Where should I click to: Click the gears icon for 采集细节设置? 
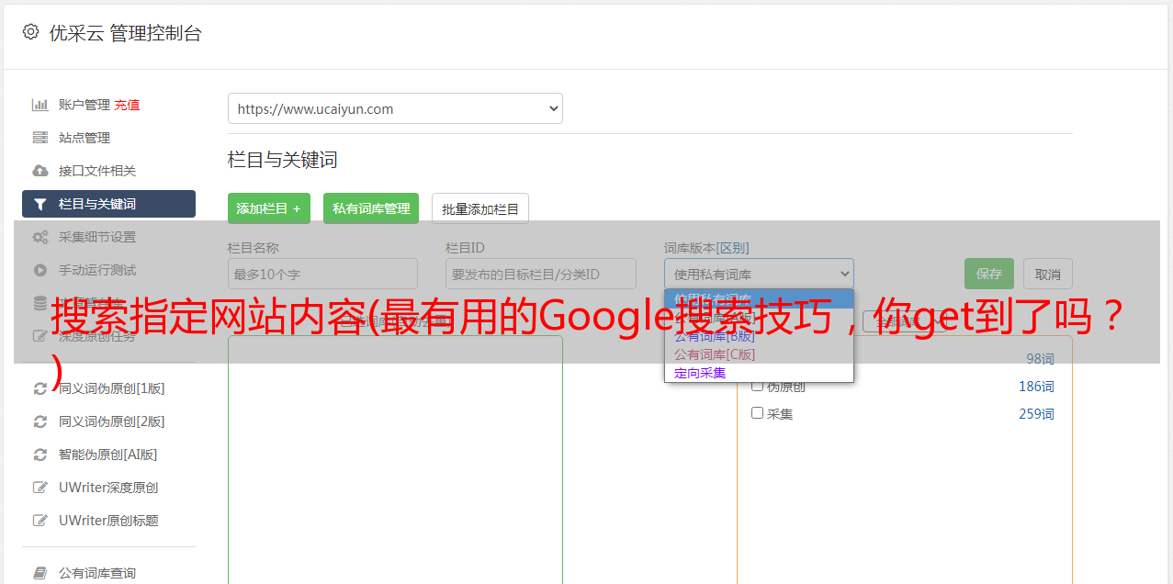coord(40,237)
